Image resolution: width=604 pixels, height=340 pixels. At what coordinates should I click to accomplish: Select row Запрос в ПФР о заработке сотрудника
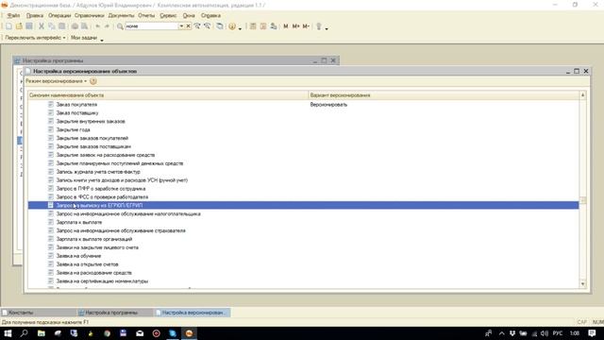(x=304, y=189)
